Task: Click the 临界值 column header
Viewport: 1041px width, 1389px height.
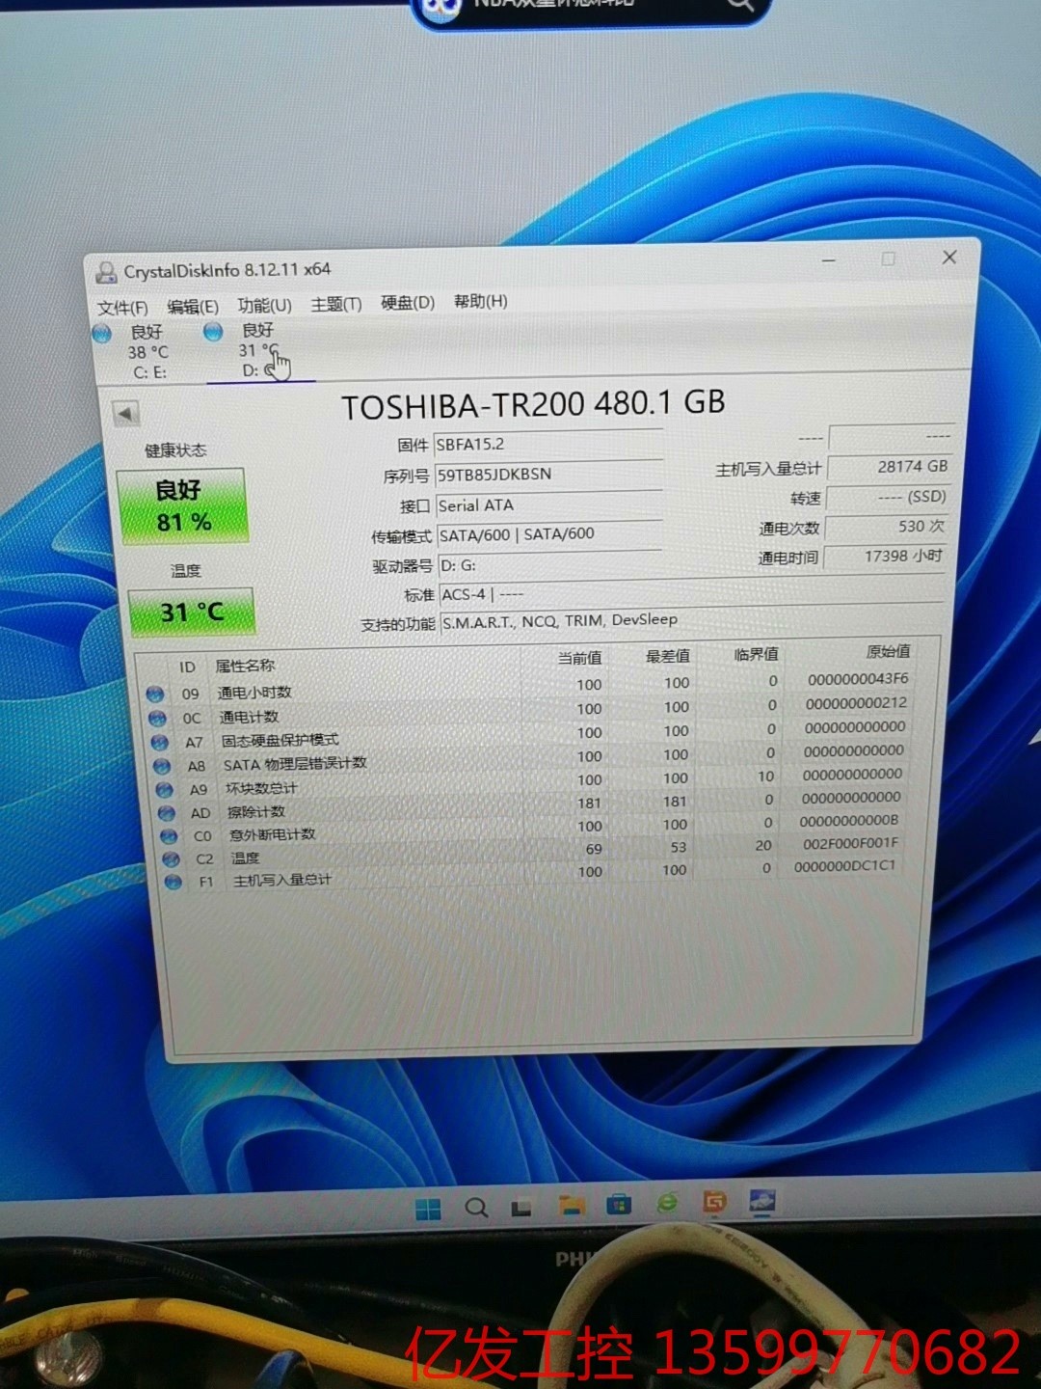Action: point(756,654)
